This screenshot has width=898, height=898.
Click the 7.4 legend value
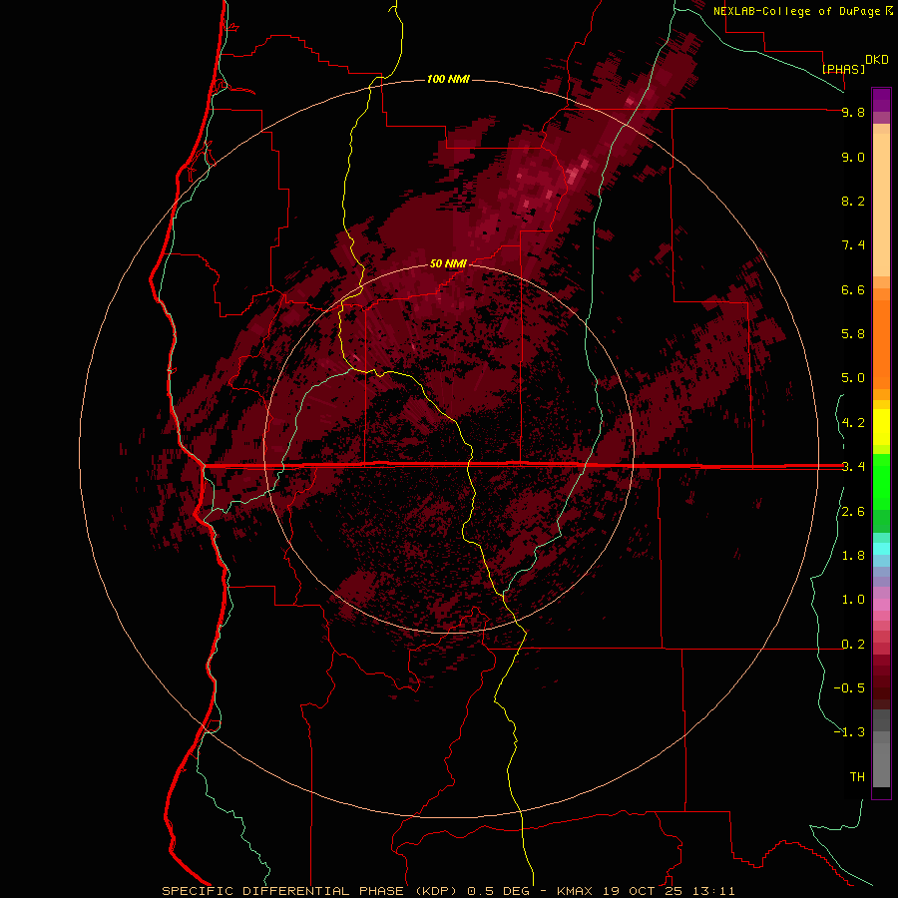(853, 245)
